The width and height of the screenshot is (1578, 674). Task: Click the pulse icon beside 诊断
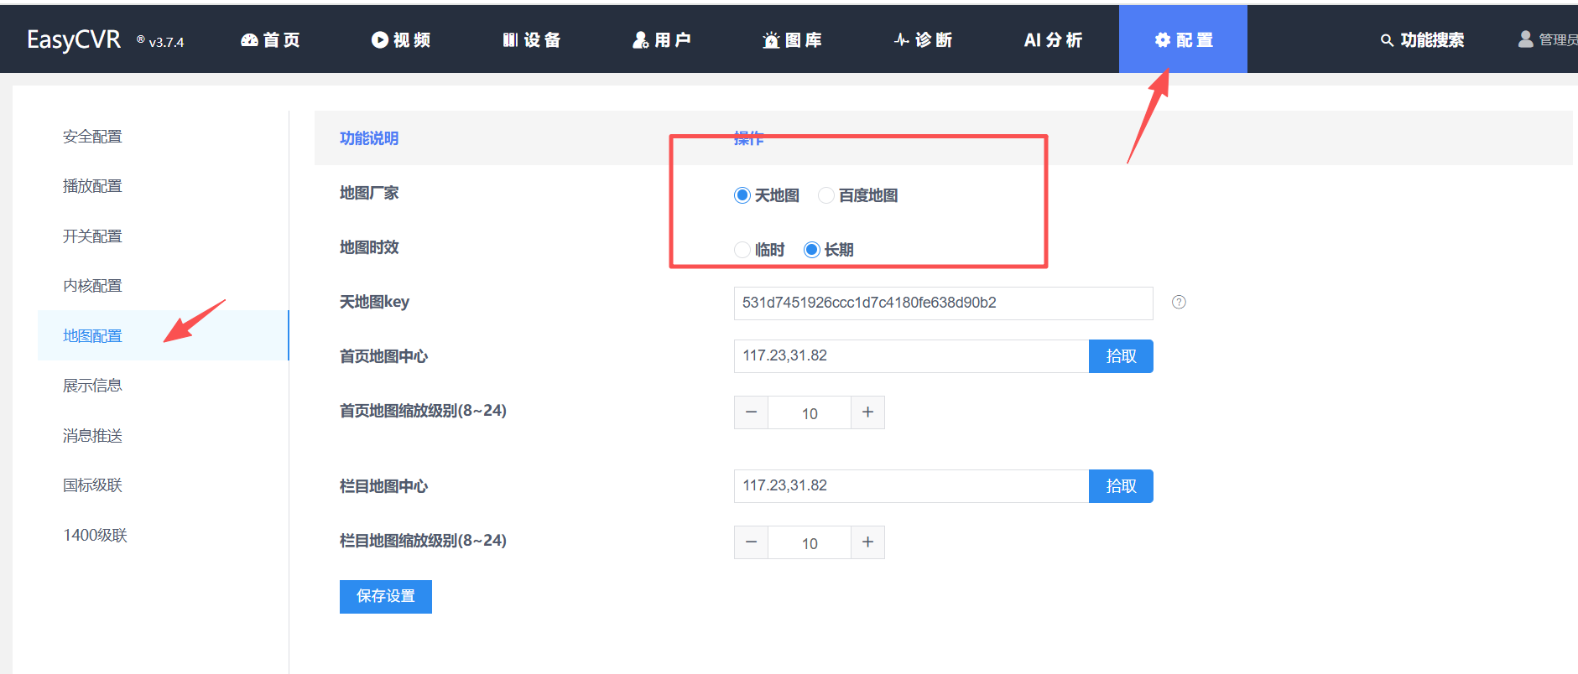coord(902,39)
